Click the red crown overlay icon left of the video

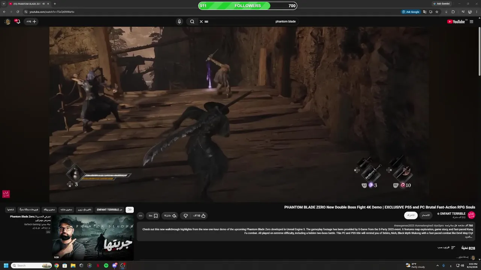tap(6, 194)
